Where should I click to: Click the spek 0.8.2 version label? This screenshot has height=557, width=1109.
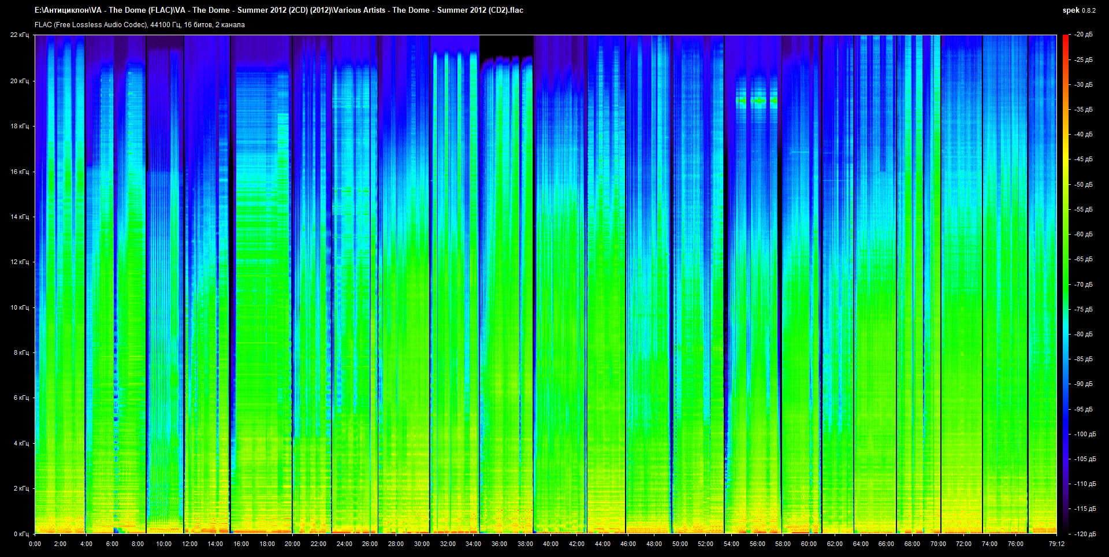(x=1078, y=10)
